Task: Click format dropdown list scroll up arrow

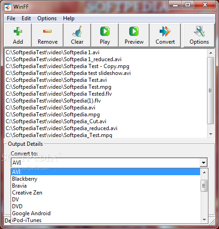Action: 204,172
